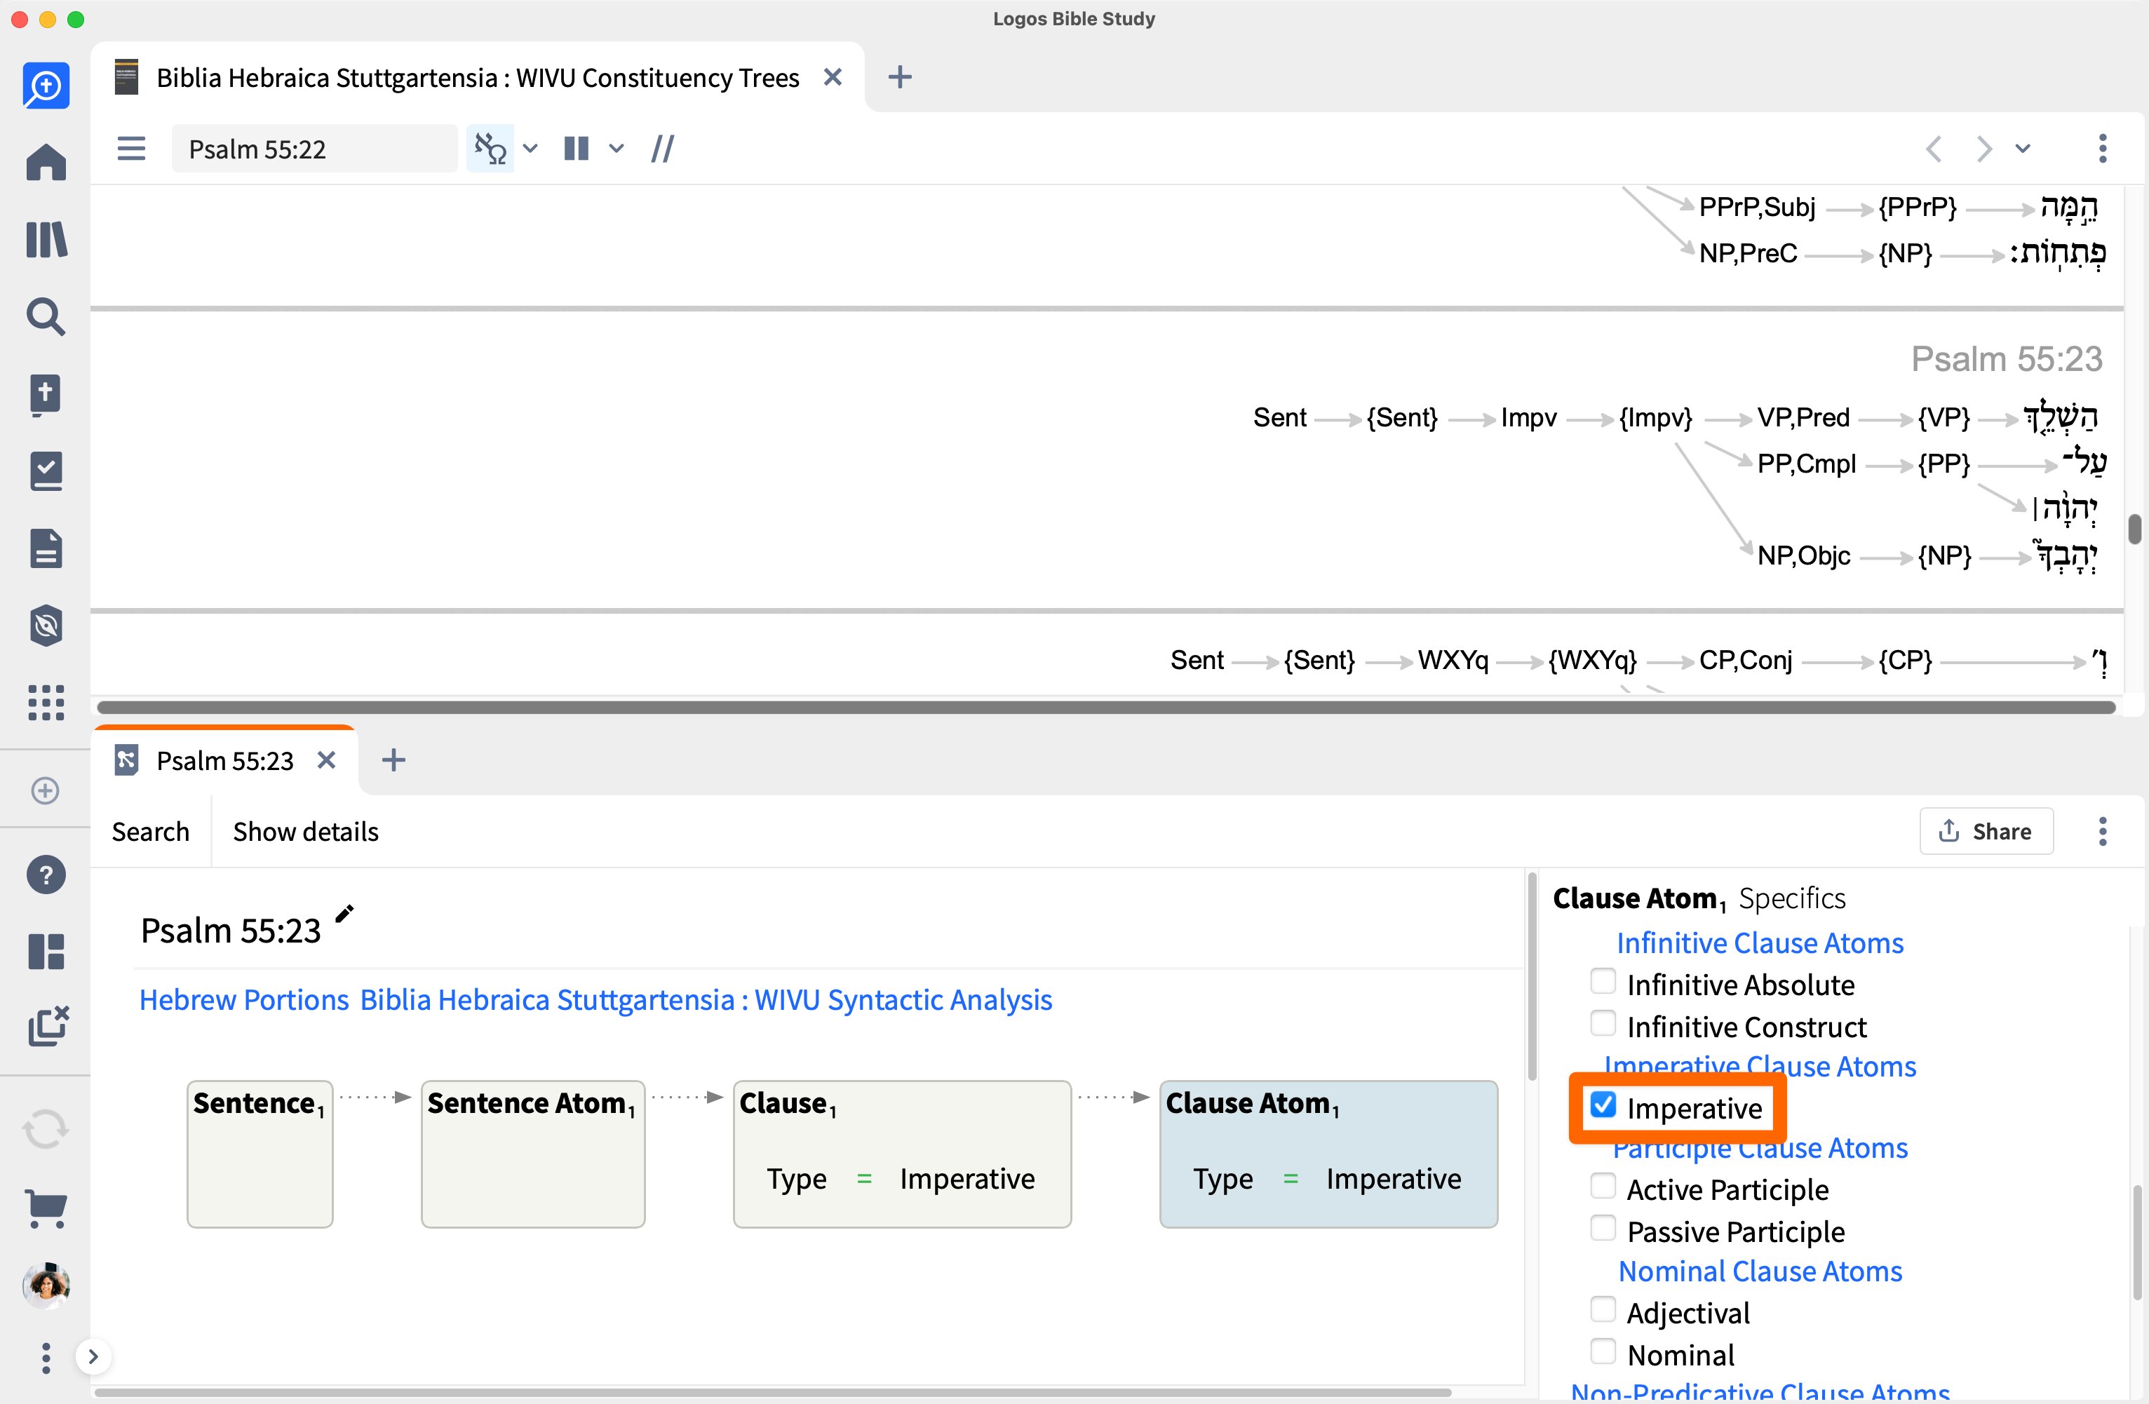Open the Logos search-plus icon in the sidebar
The height and width of the screenshot is (1404, 2149).
coord(46,86)
